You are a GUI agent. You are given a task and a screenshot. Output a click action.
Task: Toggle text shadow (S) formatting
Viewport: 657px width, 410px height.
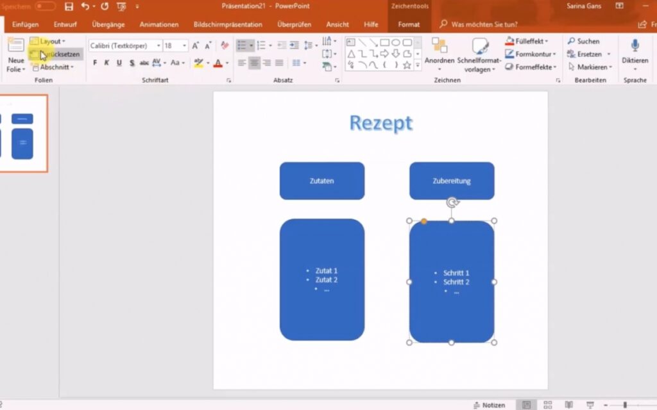click(132, 63)
